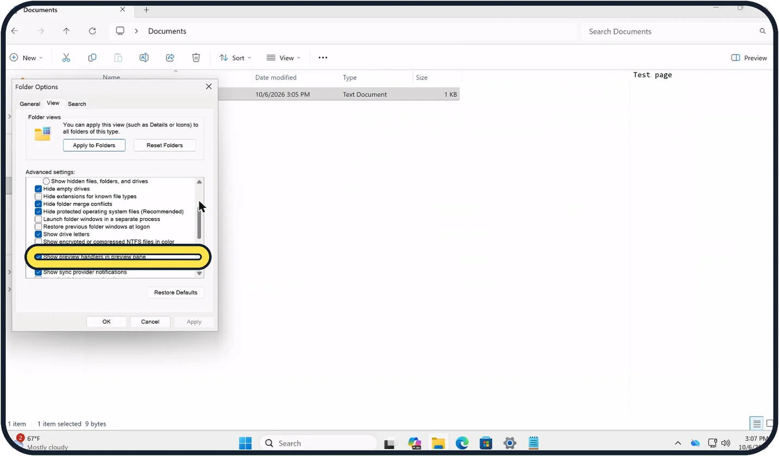This screenshot has height=456, width=779.
Task: Open the See more three-dots menu
Action: 323,58
